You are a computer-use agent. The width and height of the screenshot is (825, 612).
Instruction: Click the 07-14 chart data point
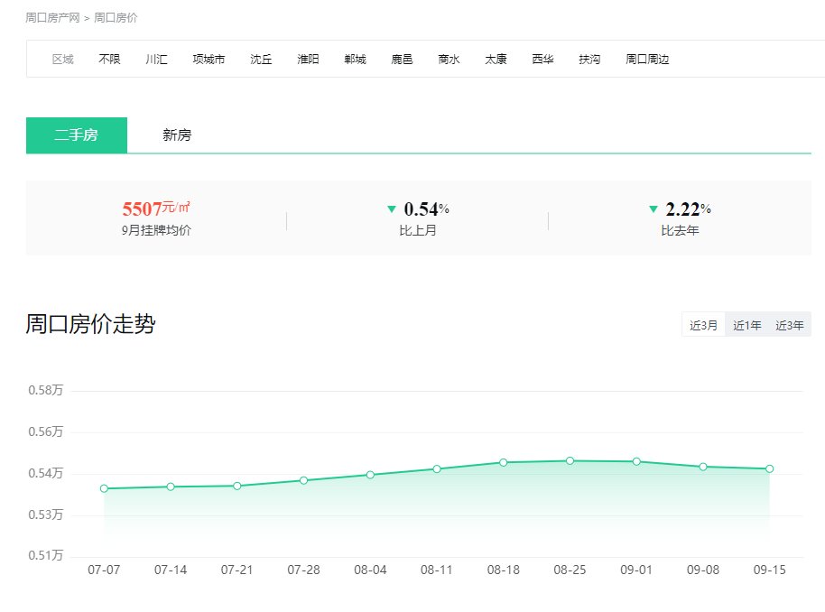coord(171,487)
